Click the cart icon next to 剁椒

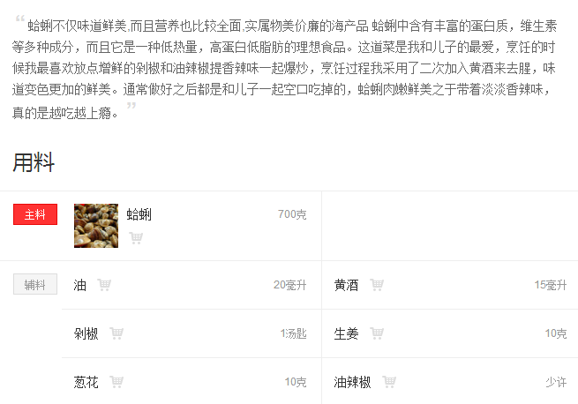116,333
